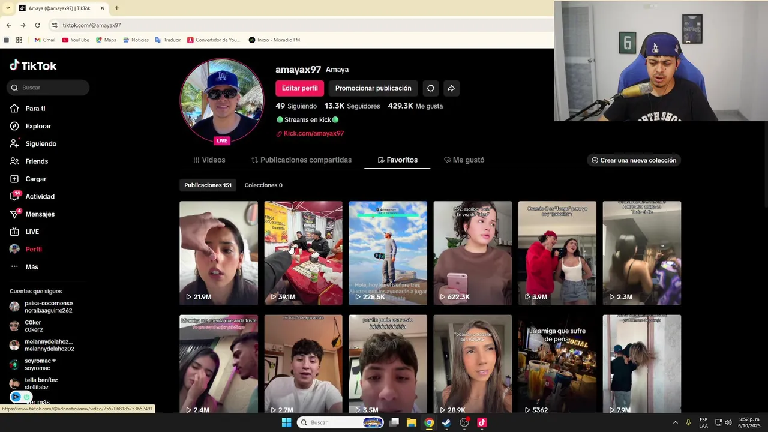The width and height of the screenshot is (768, 432).
Task: Open La amiga que sufre de pena video
Action: (x=557, y=364)
